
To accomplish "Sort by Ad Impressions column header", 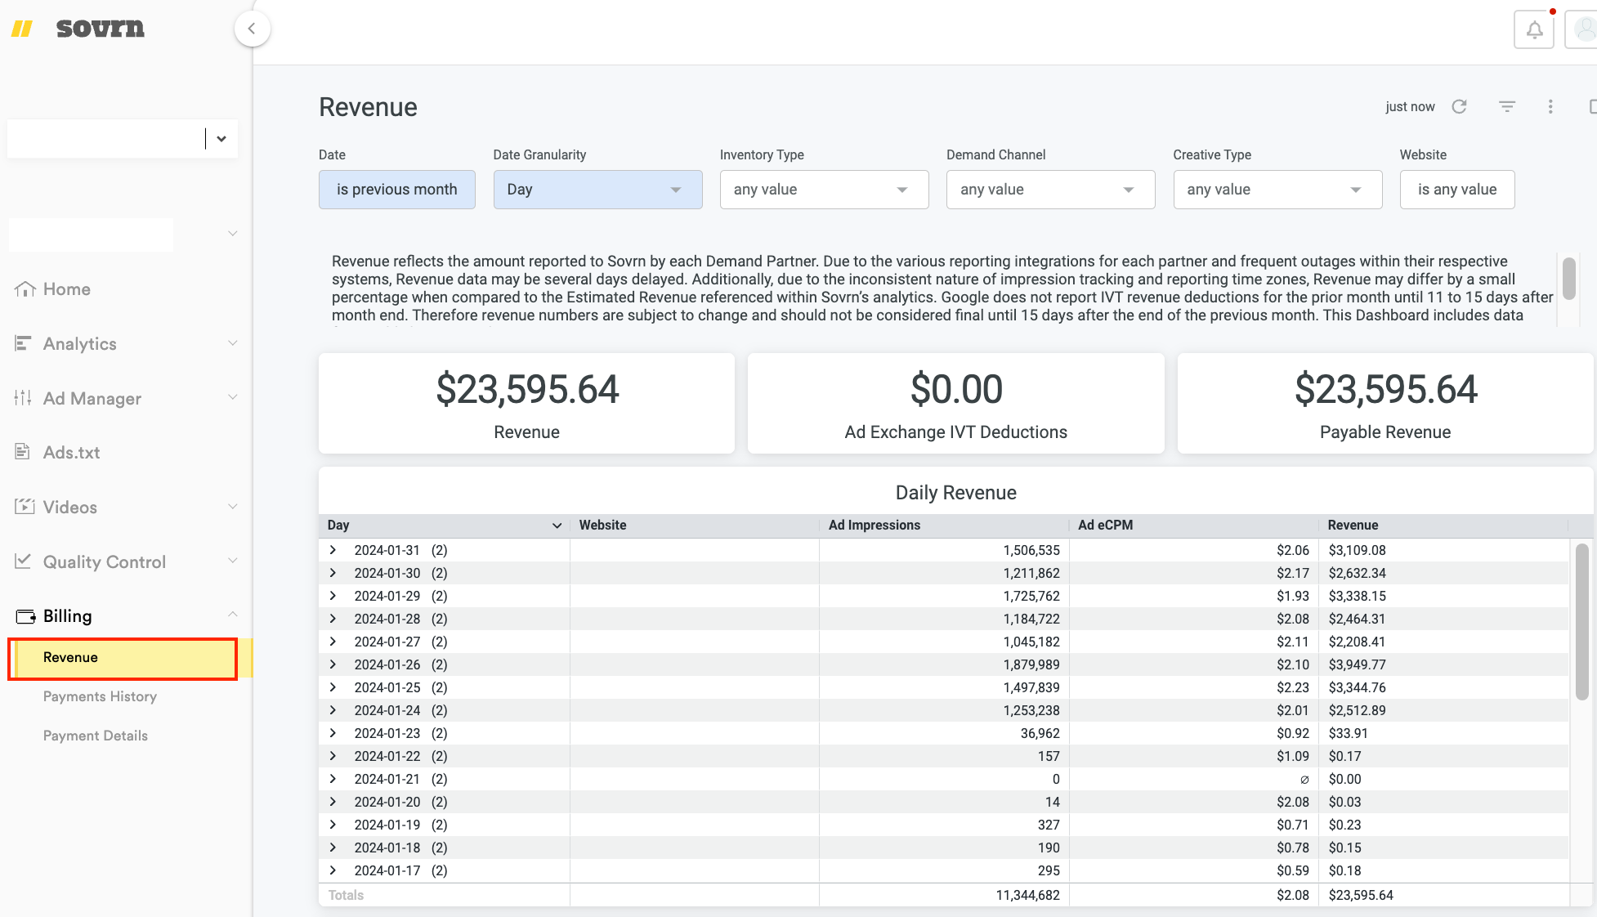I will click(875, 526).
